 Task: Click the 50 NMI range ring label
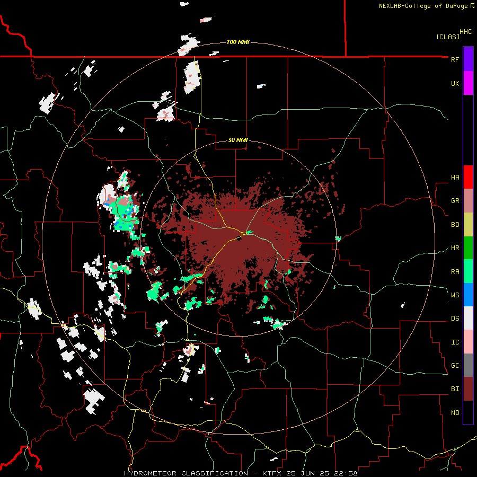click(238, 140)
